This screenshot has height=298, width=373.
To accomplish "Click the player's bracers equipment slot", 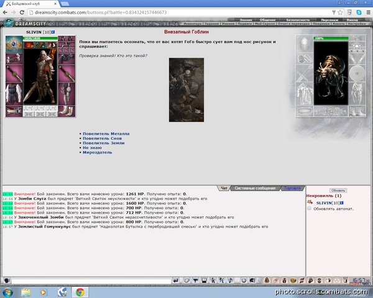I will [x=14, y=59].
